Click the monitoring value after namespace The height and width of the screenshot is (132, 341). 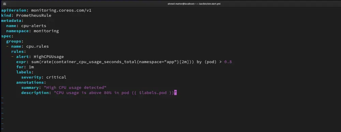[46, 31]
